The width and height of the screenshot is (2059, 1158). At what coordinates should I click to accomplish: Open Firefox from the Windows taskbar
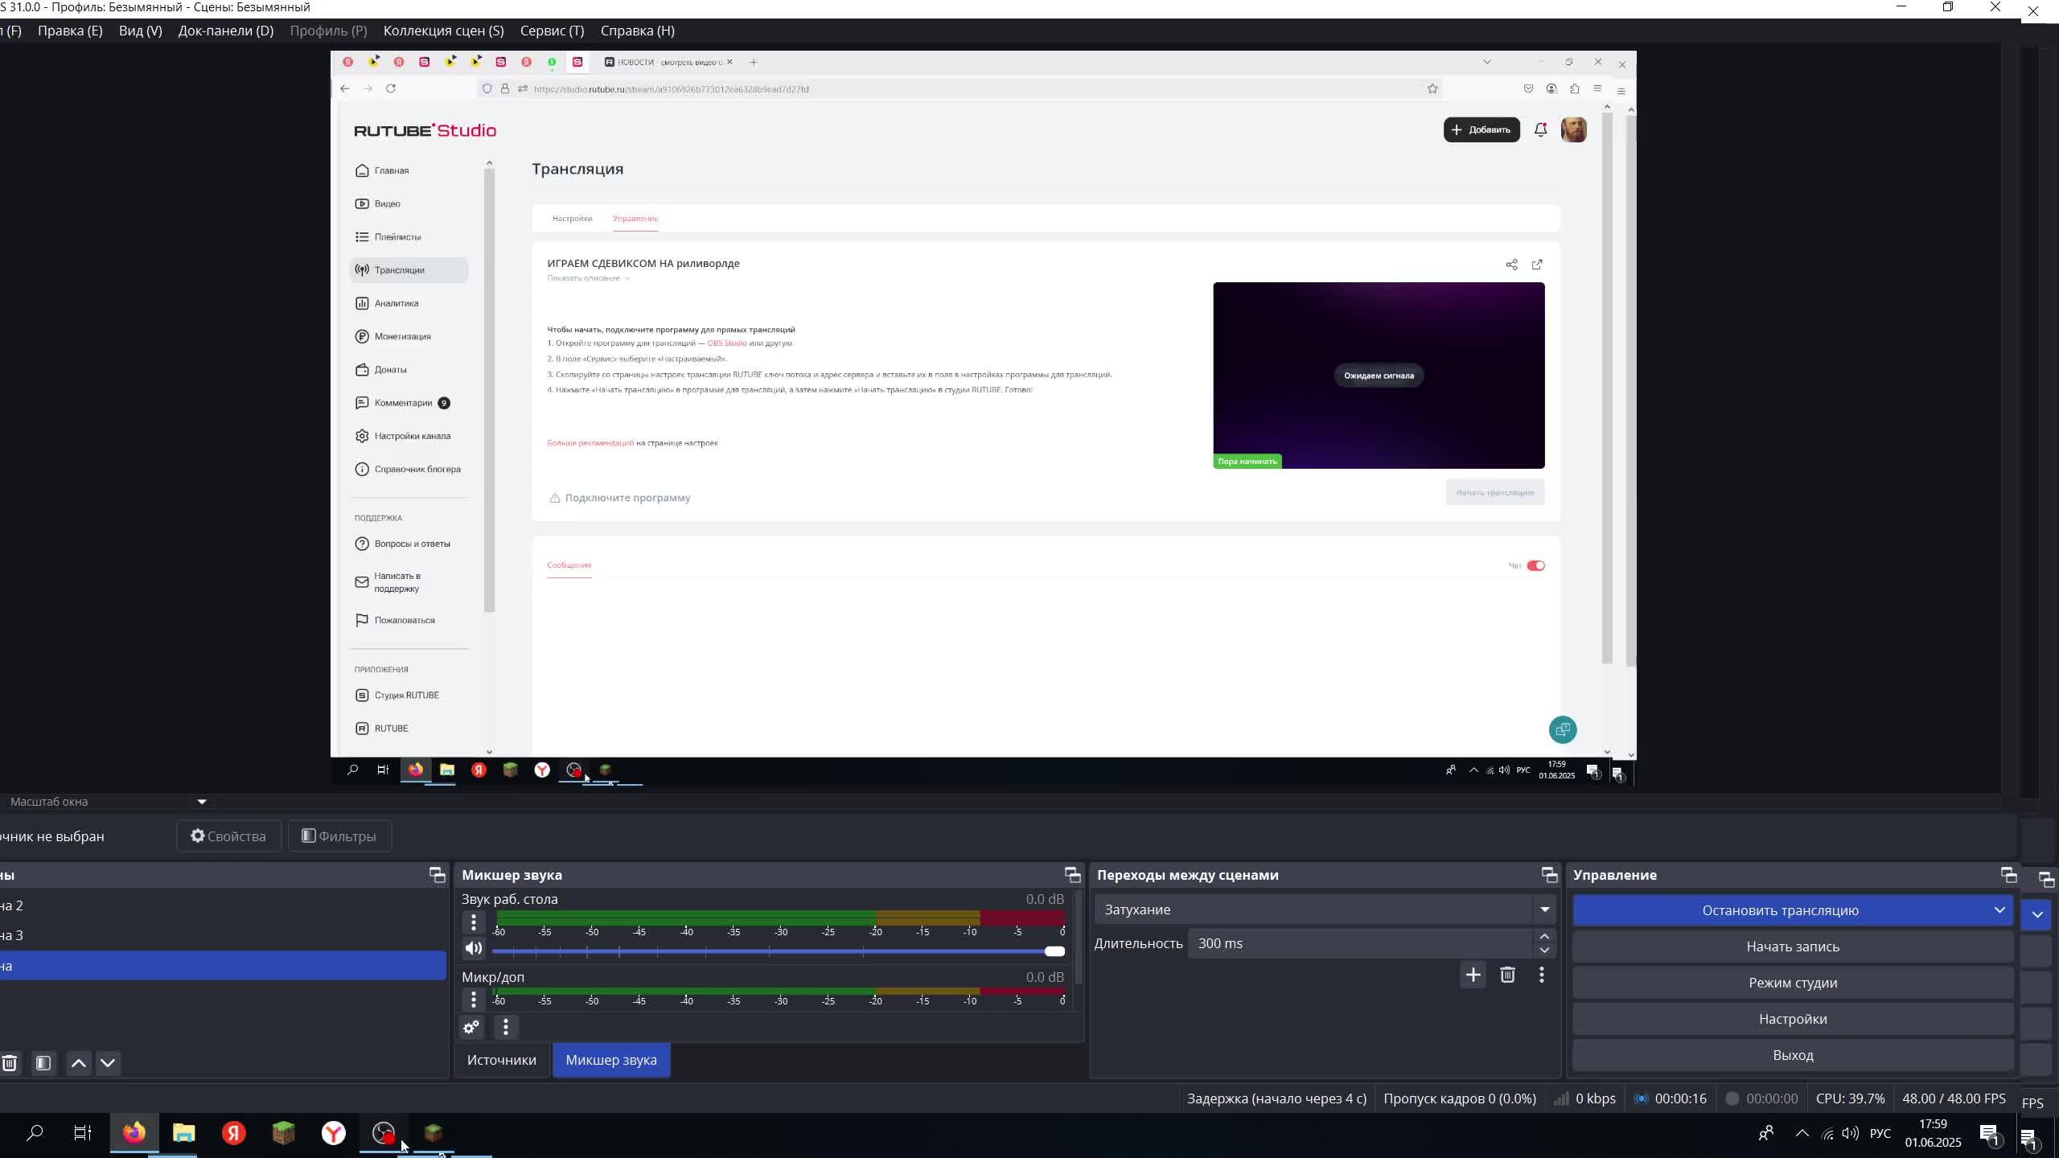click(x=134, y=1133)
